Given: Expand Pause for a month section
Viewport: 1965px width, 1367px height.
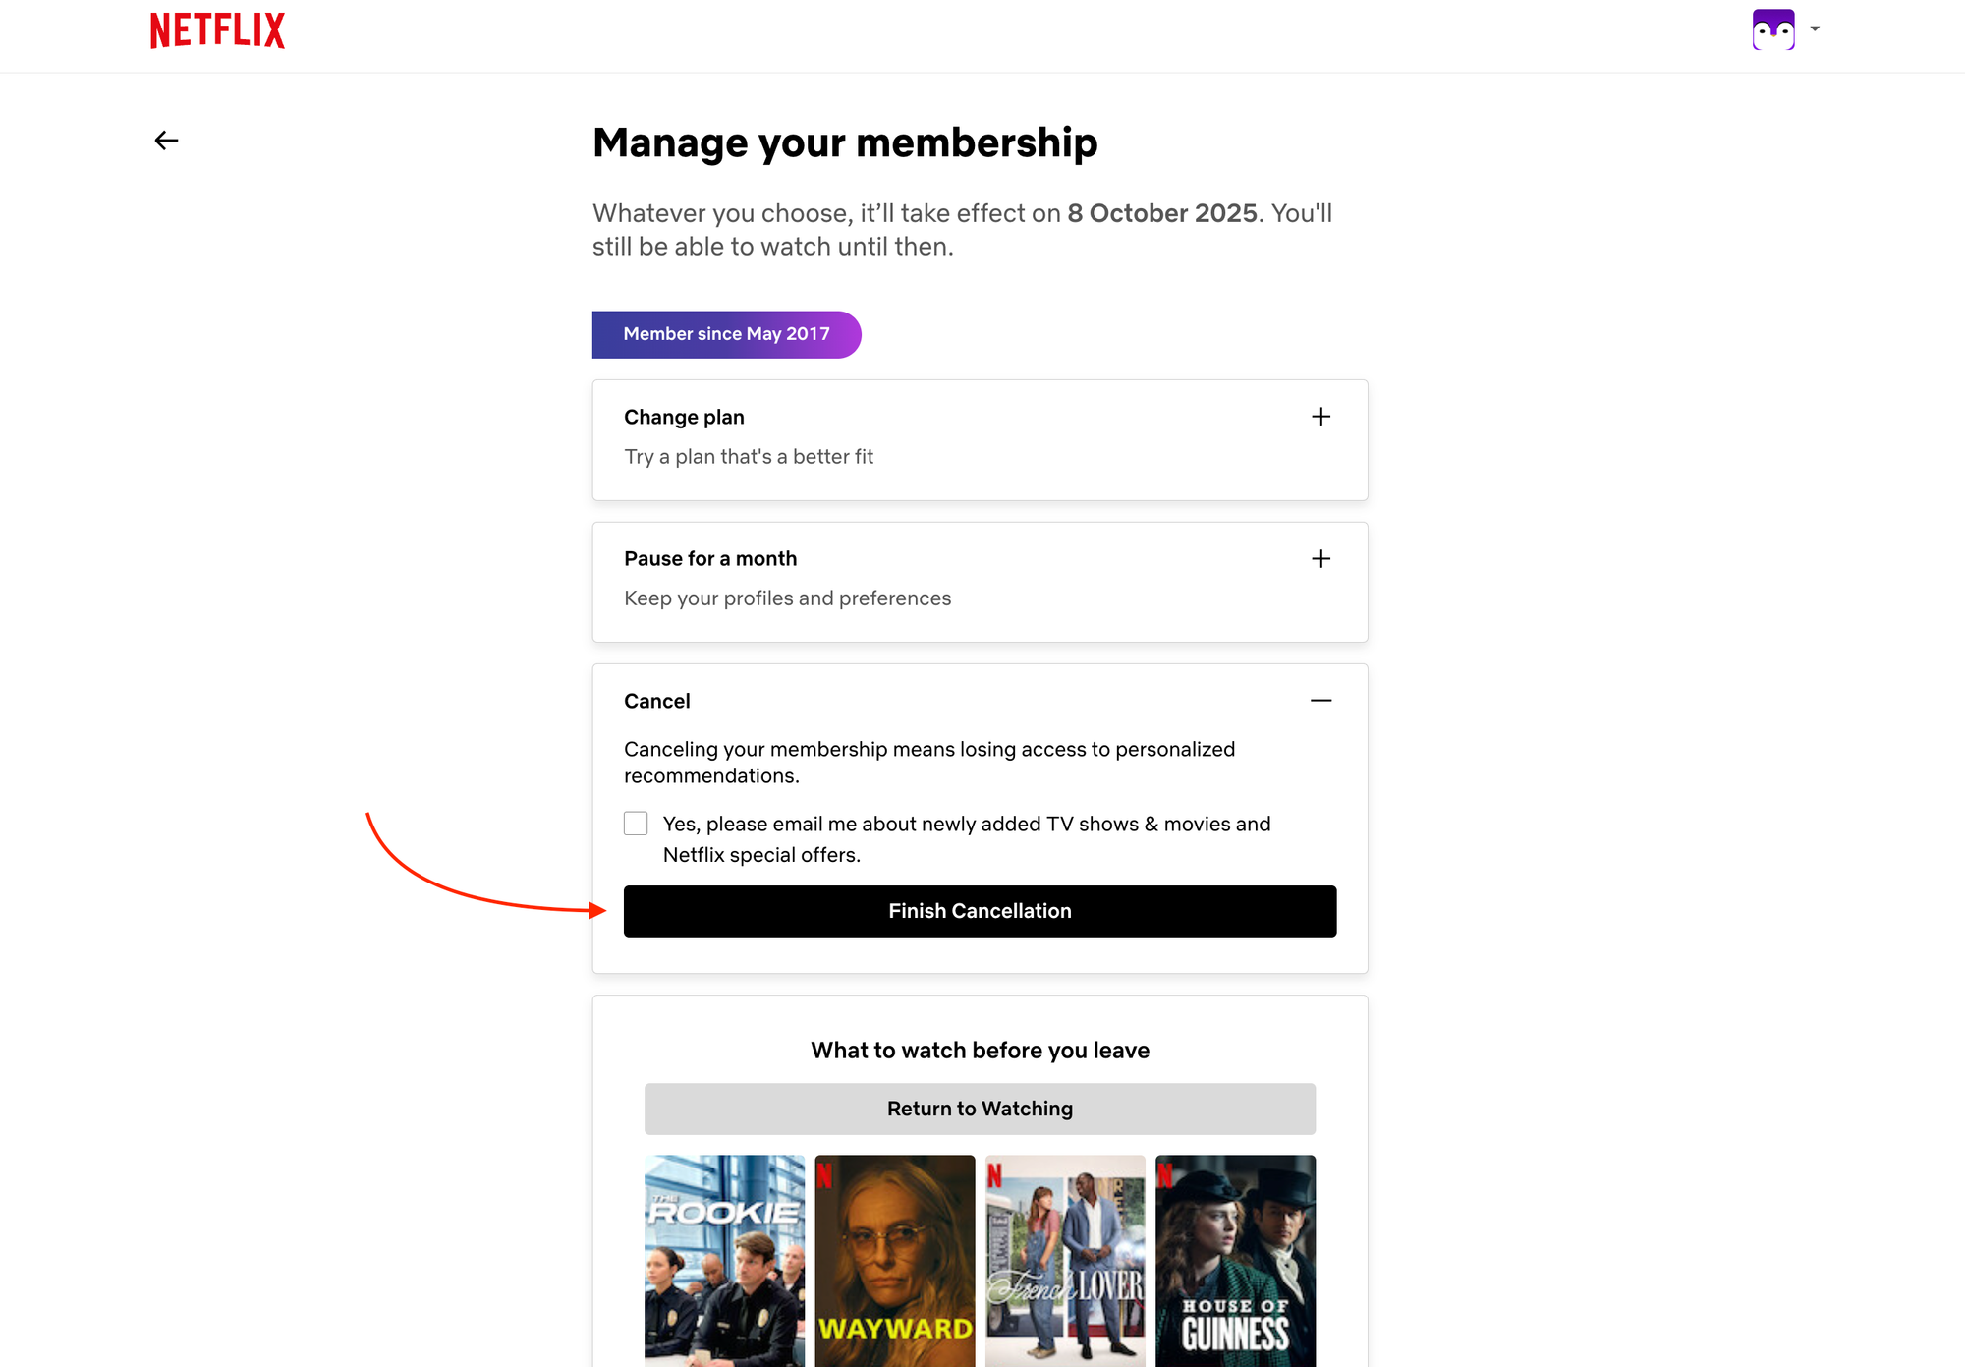Looking at the screenshot, I should coord(1320,559).
